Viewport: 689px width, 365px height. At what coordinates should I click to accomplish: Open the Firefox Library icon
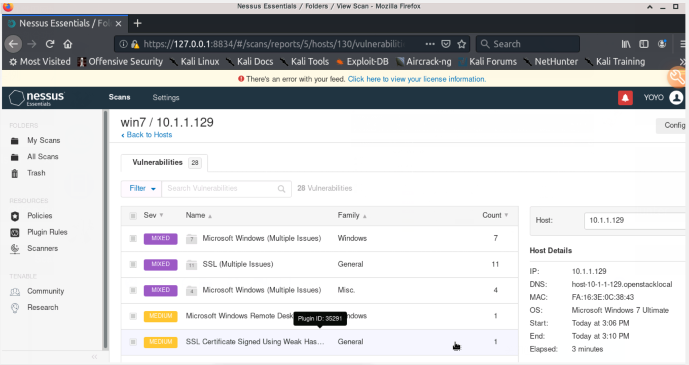(626, 44)
